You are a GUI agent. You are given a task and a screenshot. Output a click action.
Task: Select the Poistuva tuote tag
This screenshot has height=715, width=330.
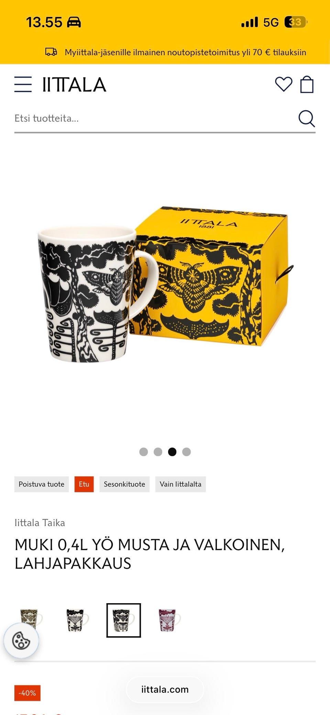point(42,484)
